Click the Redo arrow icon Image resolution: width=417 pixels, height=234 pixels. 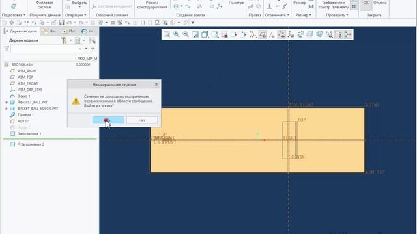81,23
